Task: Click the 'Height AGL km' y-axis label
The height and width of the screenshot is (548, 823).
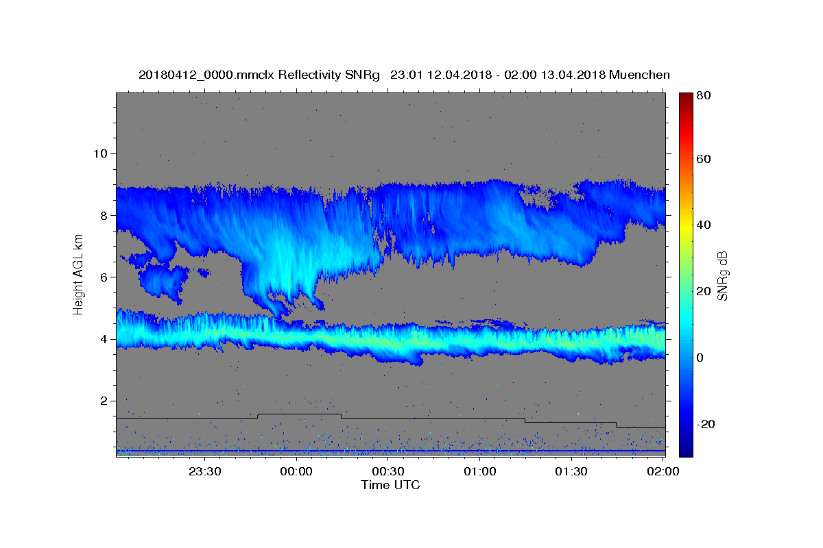Action: pos(78,274)
